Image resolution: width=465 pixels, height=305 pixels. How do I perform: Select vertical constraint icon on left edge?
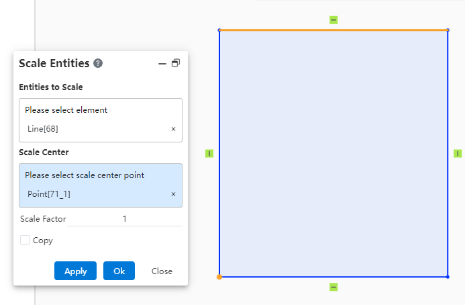pos(209,154)
